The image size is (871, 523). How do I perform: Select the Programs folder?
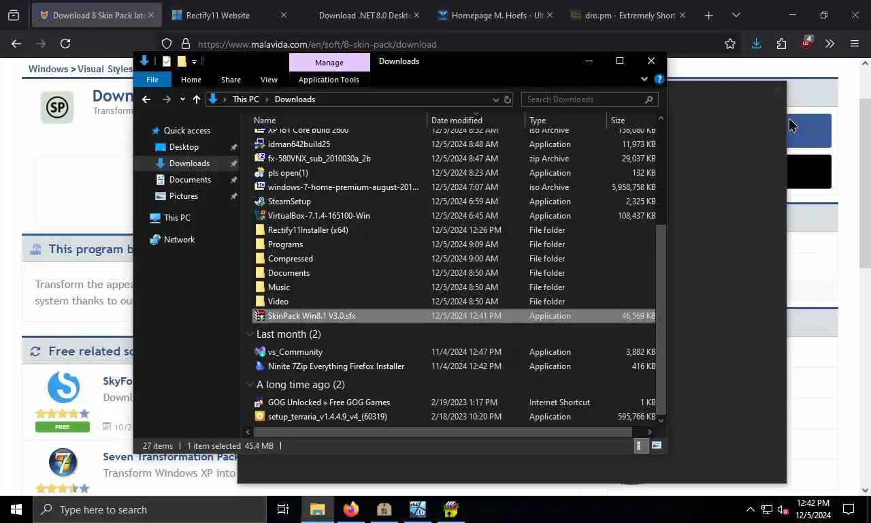pos(285,244)
